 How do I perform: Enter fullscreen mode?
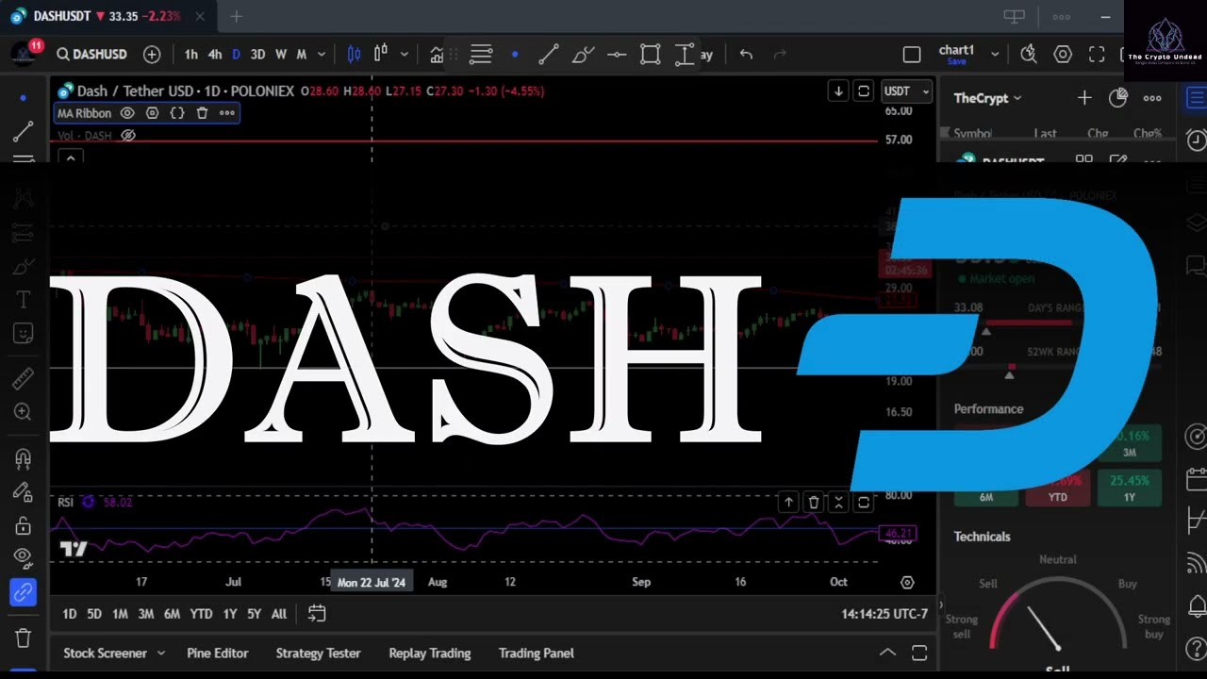tap(1097, 55)
